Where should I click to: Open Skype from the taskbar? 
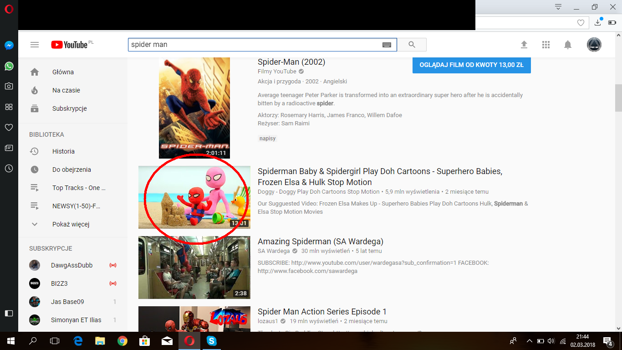pyautogui.click(x=211, y=341)
